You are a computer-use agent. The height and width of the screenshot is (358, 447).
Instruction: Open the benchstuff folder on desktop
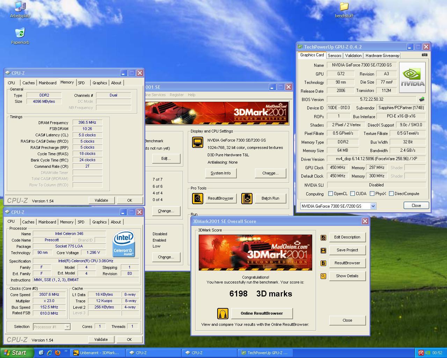[344, 9]
